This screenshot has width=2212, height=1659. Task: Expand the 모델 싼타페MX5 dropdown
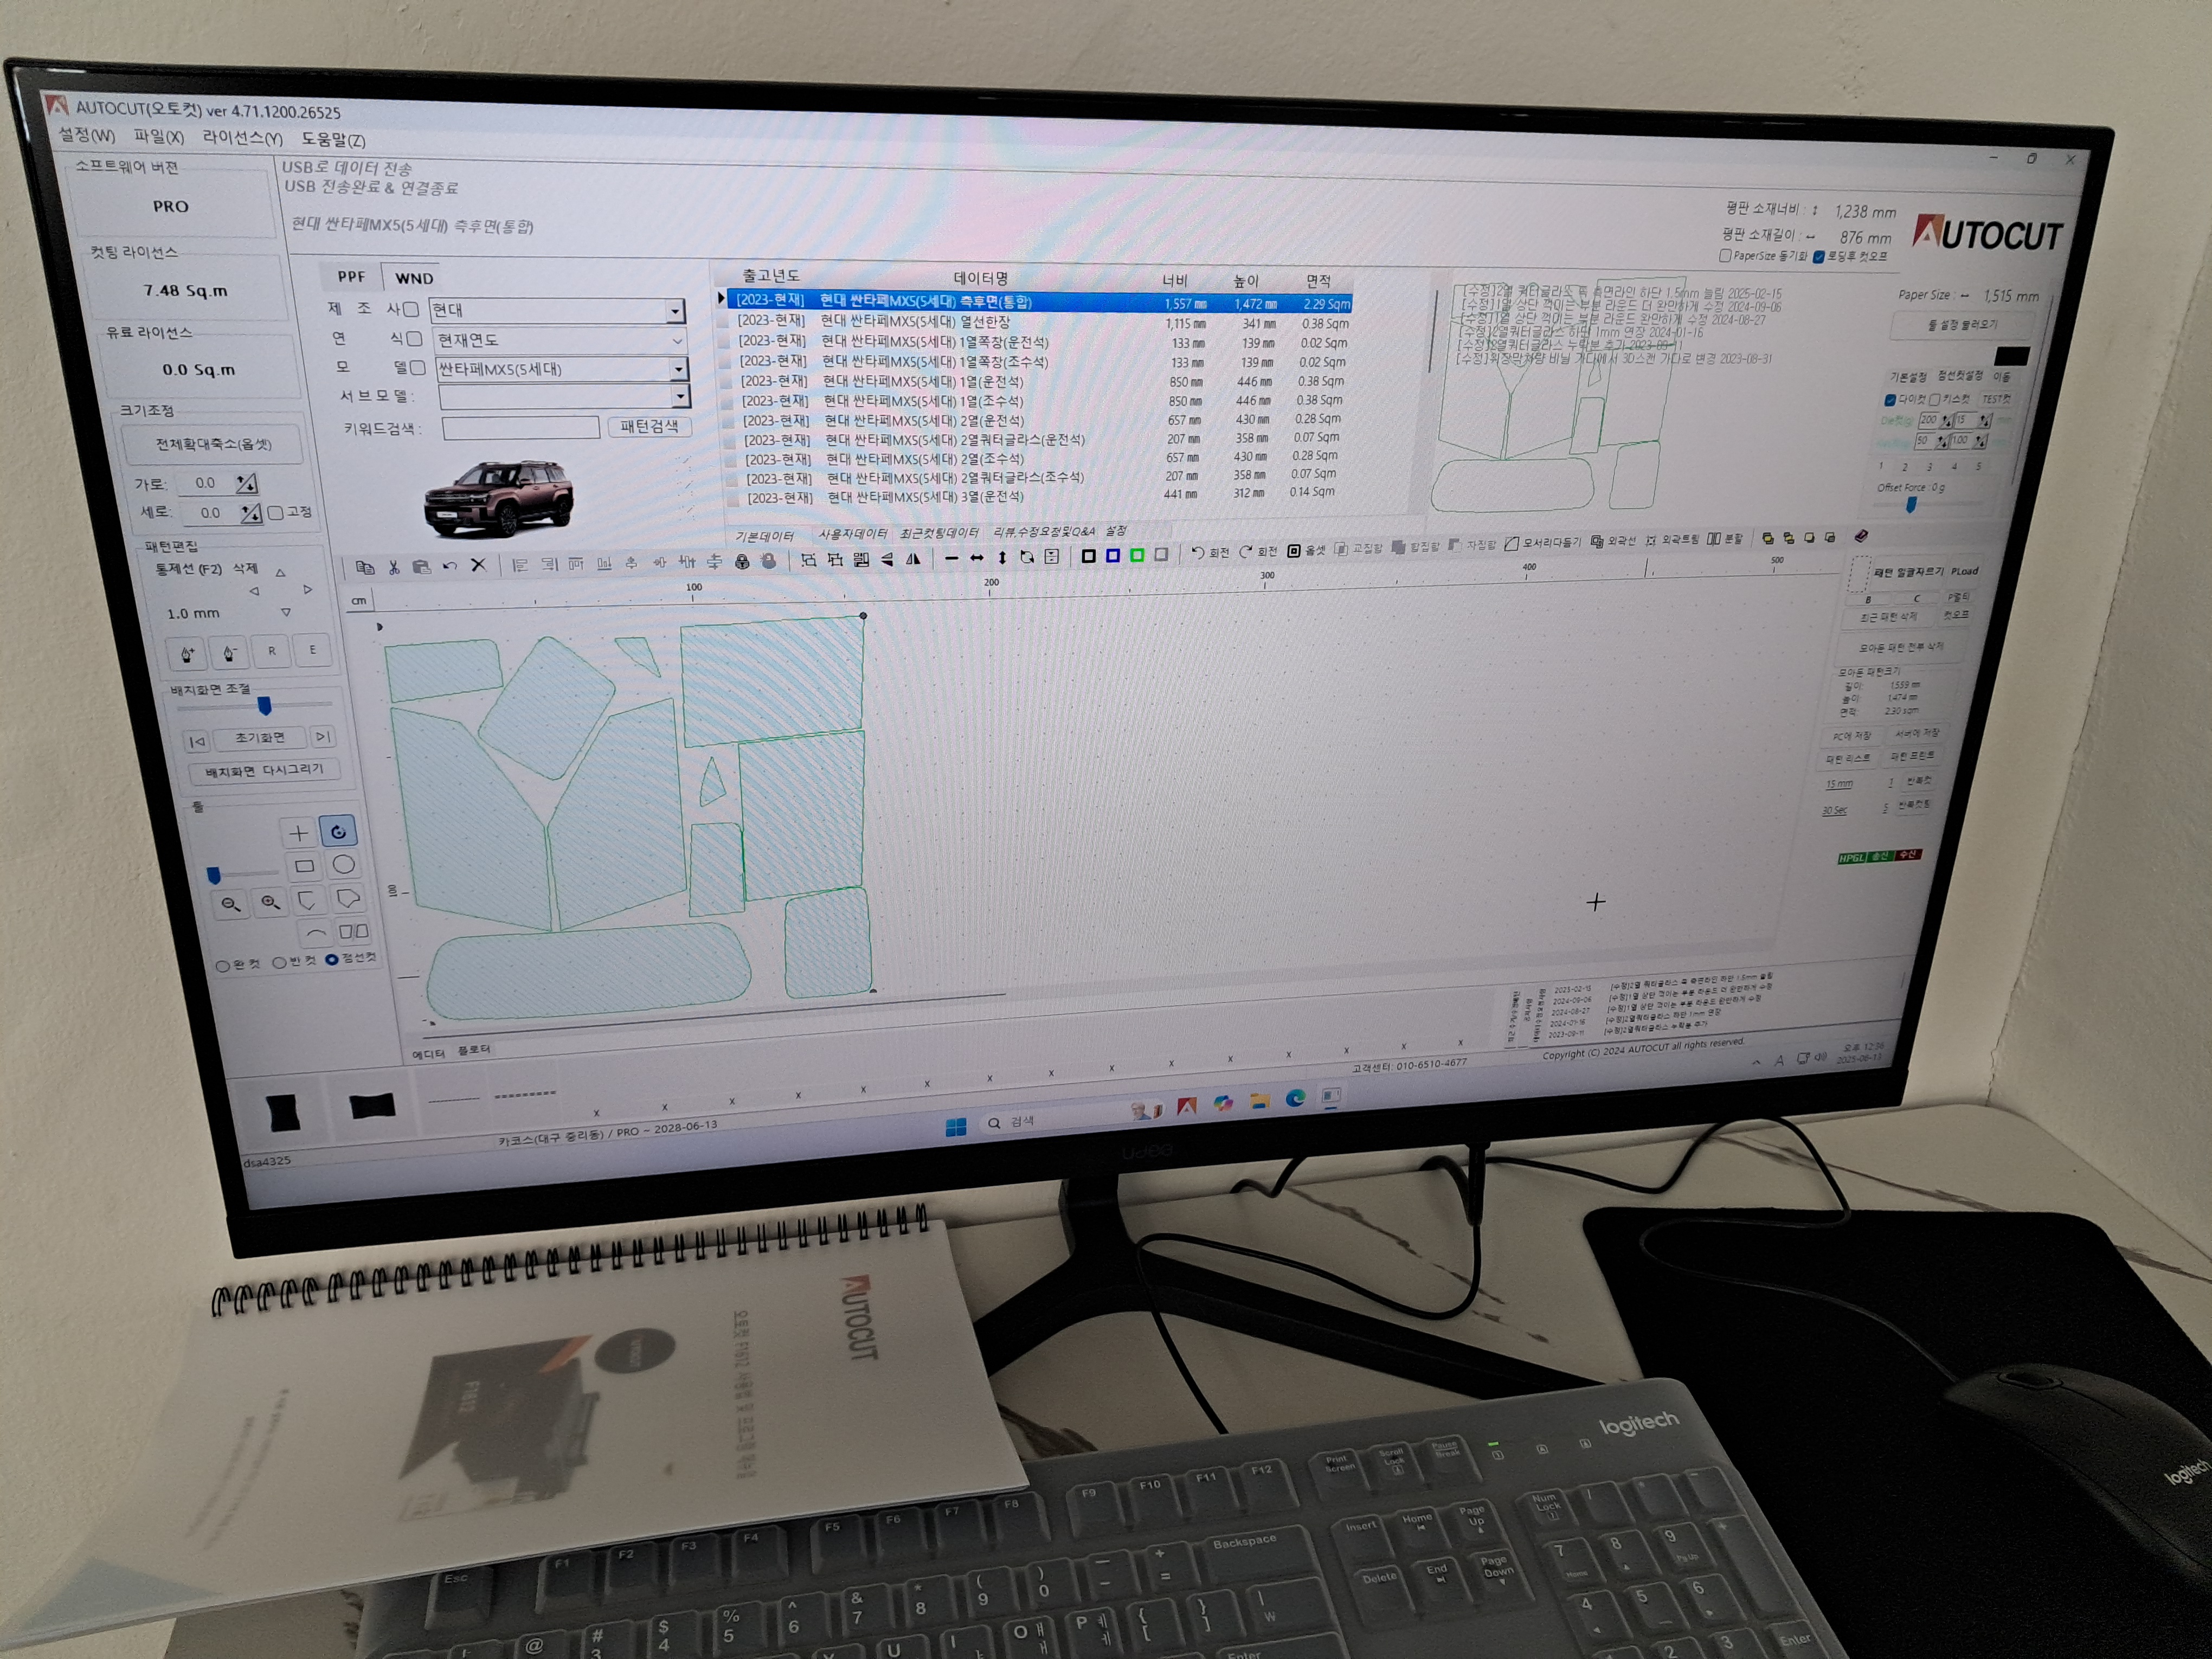678,369
